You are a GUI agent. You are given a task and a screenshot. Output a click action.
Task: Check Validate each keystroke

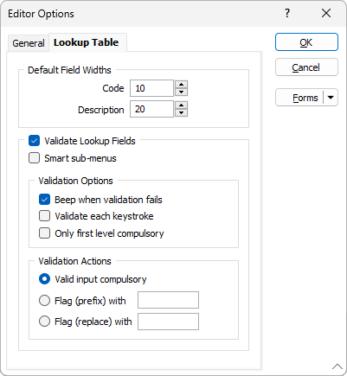click(44, 216)
